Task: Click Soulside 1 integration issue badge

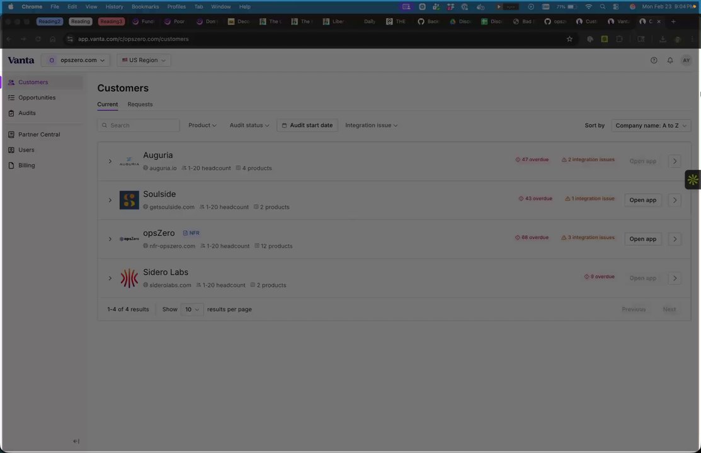Action: click(590, 199)
